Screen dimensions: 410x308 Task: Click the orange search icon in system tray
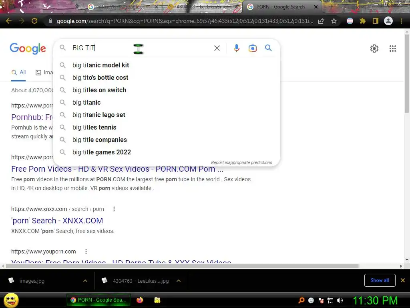pyautogui.click(x=301, y=300)
